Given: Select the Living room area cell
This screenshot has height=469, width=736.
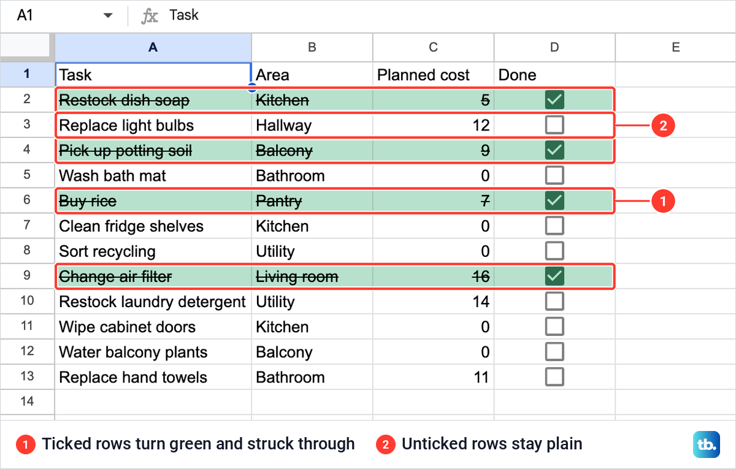Looking at the screenshot, I should click(x=312, y=276).
